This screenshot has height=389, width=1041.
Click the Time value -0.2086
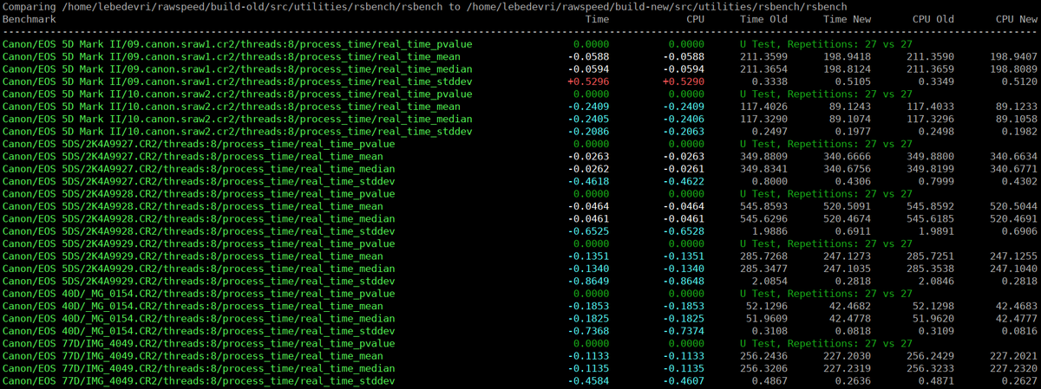[x=587, y=131]
